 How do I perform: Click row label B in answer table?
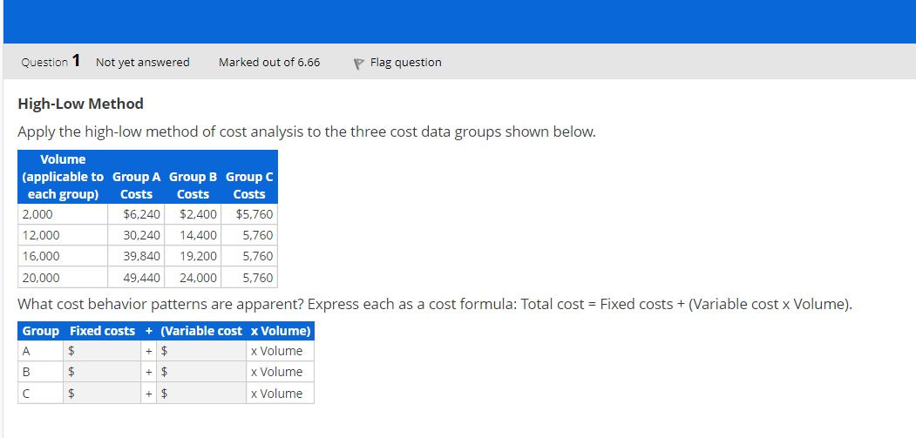point(25,372)
